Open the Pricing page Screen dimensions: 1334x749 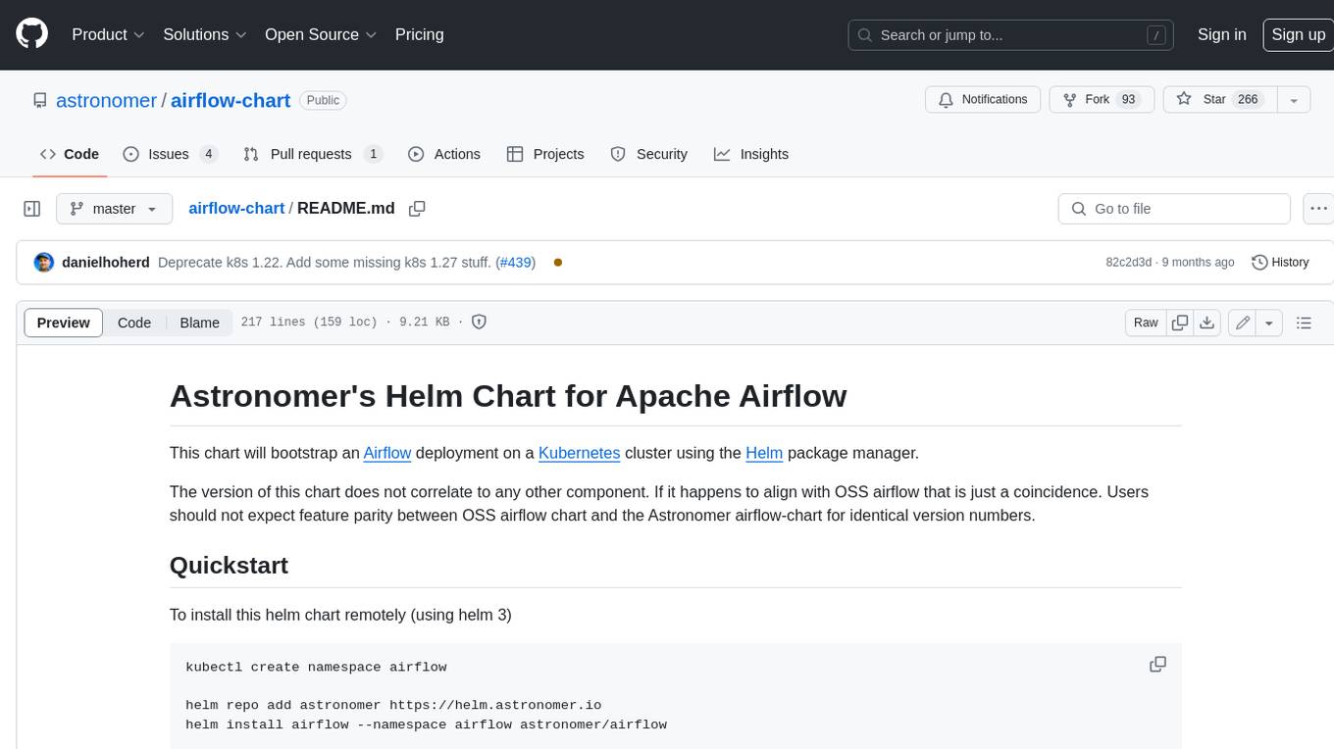pyautogui.click(x=419, y=34)
